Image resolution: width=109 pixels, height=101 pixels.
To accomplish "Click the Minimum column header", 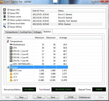I will click(39, 38).
